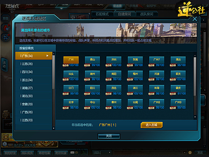Click the 关闭 button at dialog bottom
Screen dimensions: 209x157
[x=109, y=136]
